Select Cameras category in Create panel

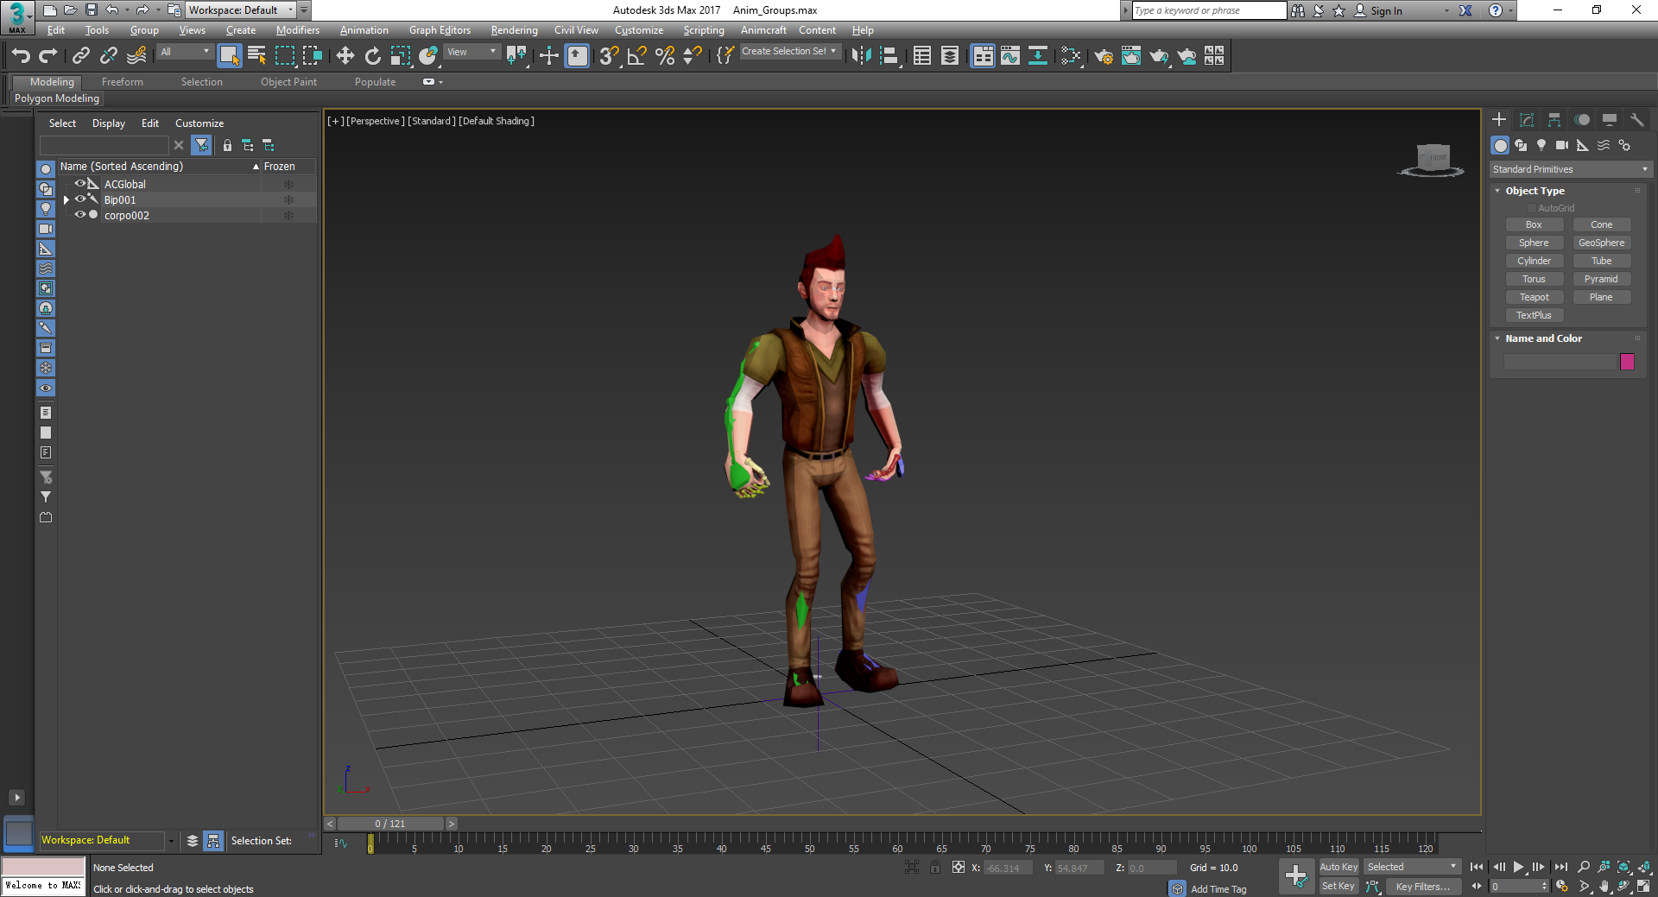coord(1562,145)
